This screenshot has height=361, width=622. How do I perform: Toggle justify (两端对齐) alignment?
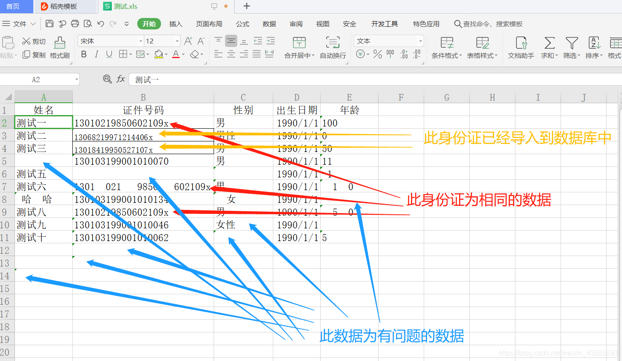(x=257, y=54)
